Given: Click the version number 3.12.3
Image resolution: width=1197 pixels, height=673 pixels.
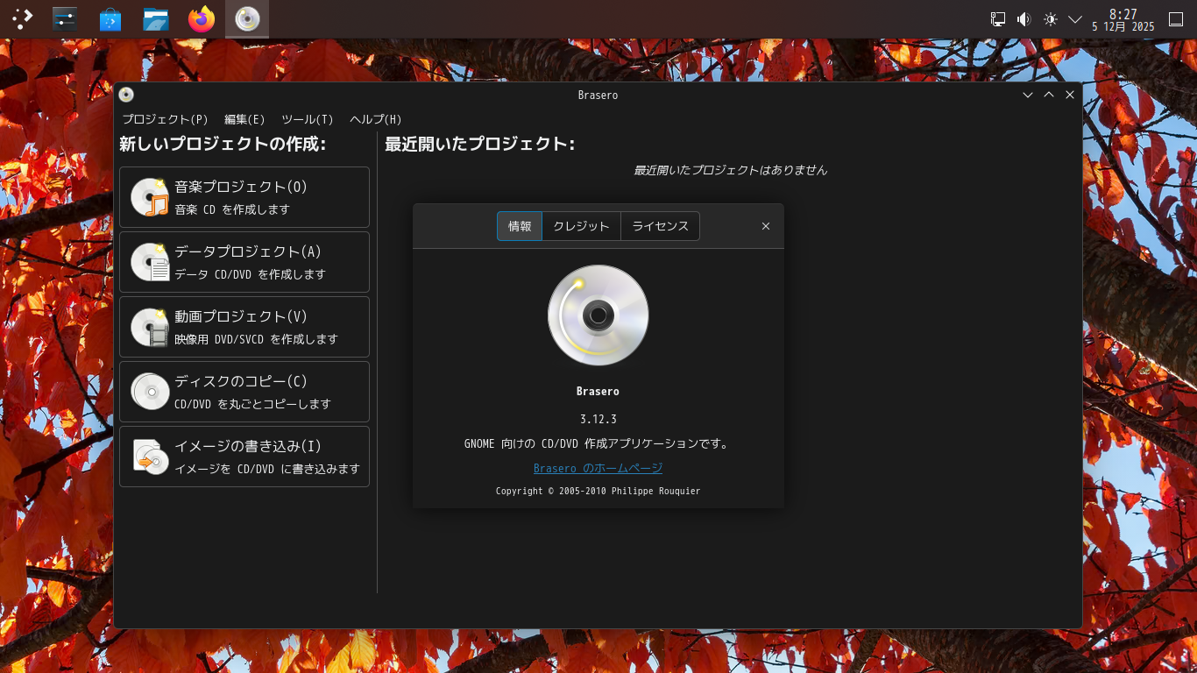Looking at the screenshot, I should point(598,419).
